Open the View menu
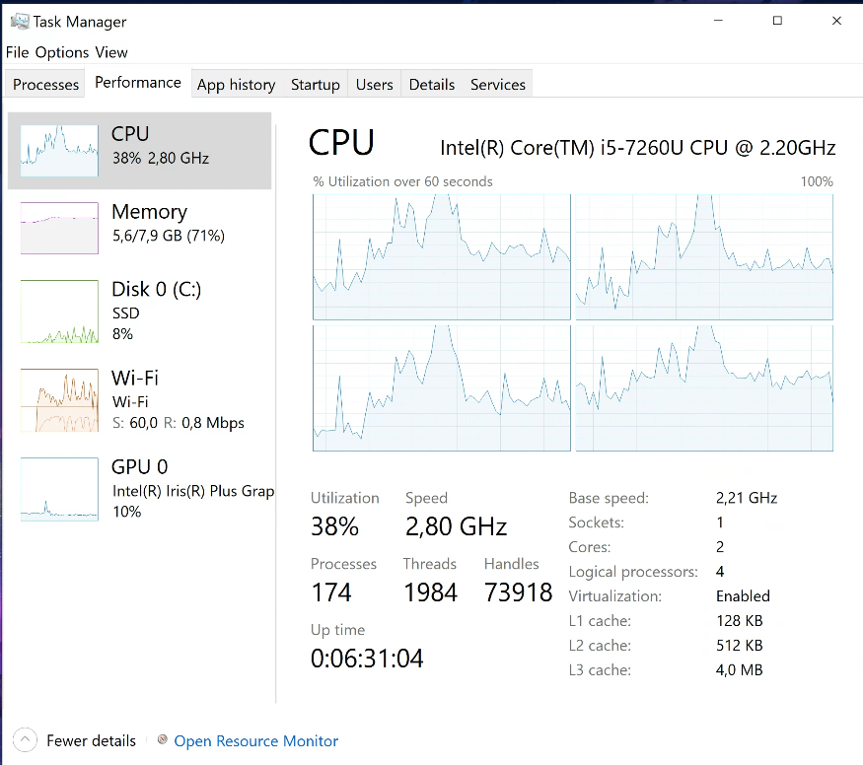The image size is (863, 765). pos(111,52)
